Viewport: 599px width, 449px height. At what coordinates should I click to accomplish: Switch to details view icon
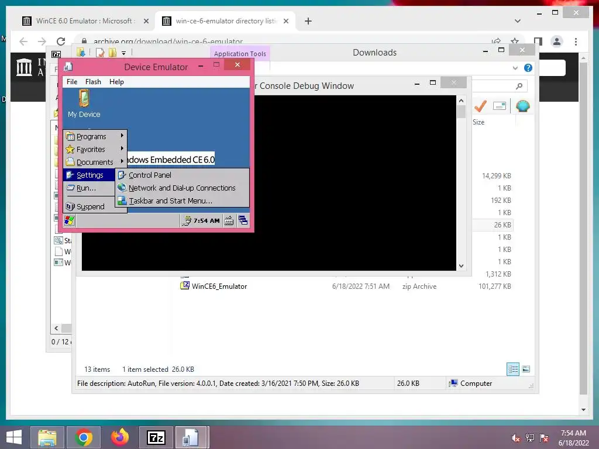[x=512, y=369]
